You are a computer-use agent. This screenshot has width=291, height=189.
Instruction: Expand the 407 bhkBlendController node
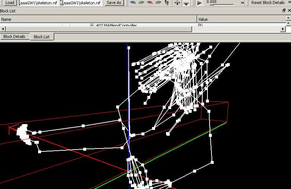[92, 25]
